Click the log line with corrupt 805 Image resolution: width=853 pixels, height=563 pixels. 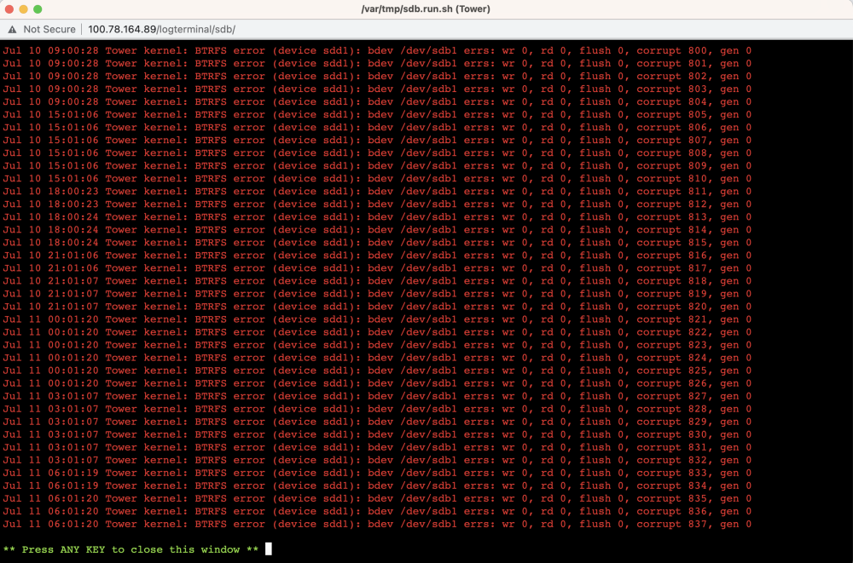click(377, 115)
